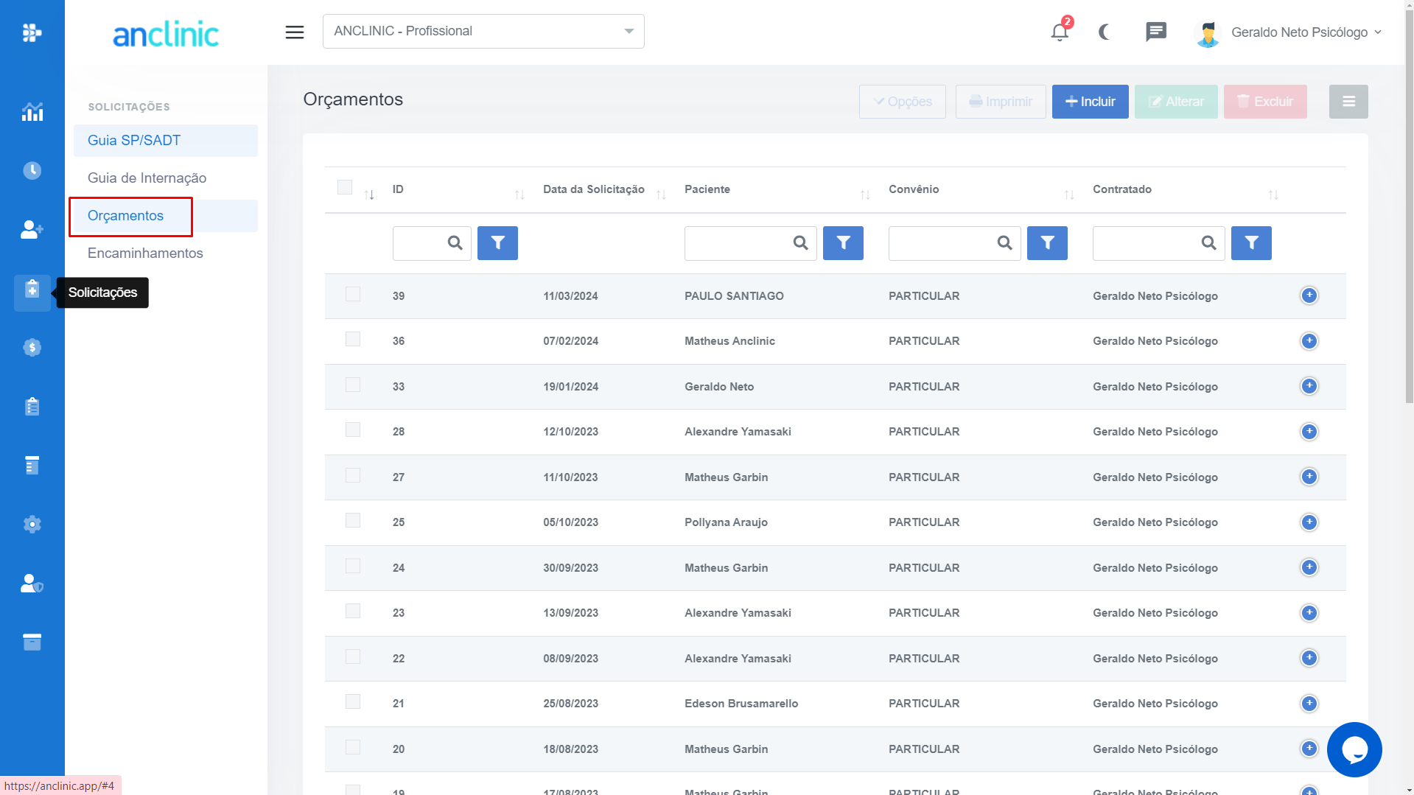The height and width of the screenshot is (795, 1414).
Task: Check the row for ID 24
Action: [353, 567]
